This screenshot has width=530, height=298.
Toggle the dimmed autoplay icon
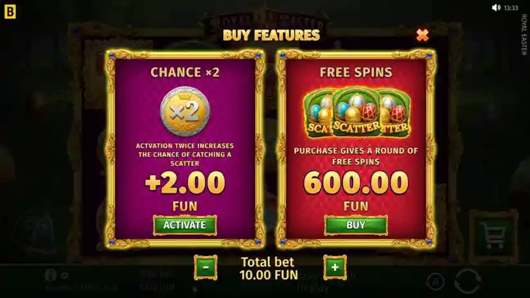436,281
